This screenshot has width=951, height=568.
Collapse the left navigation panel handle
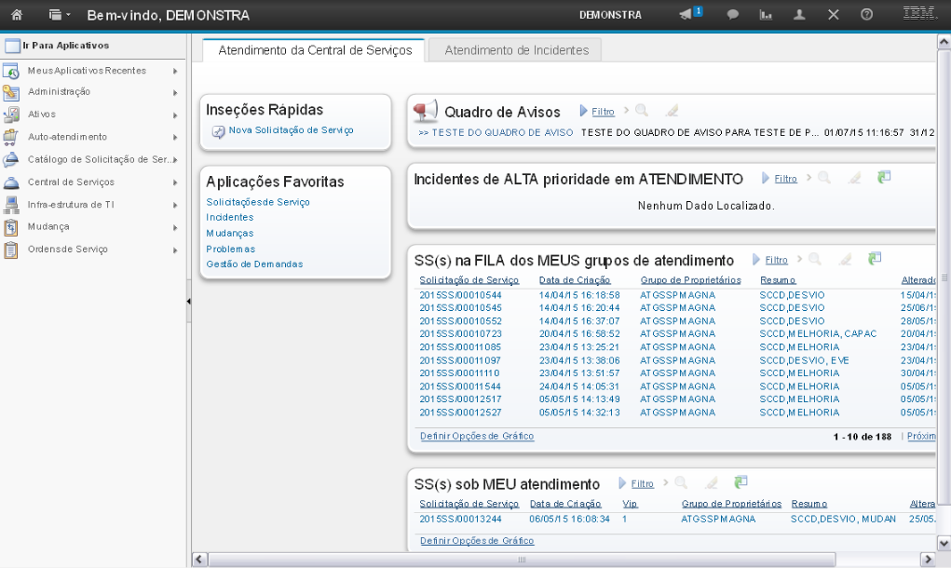click(189, 302)
